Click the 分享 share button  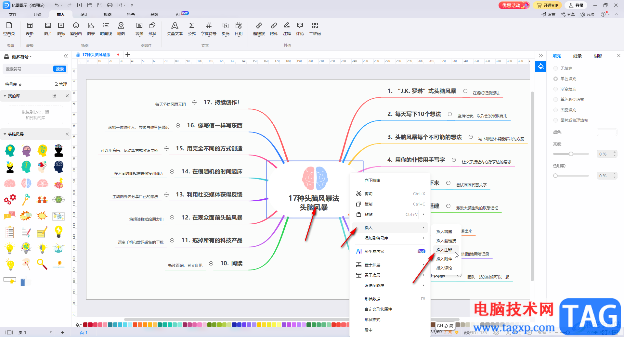[x=568, y=14]
